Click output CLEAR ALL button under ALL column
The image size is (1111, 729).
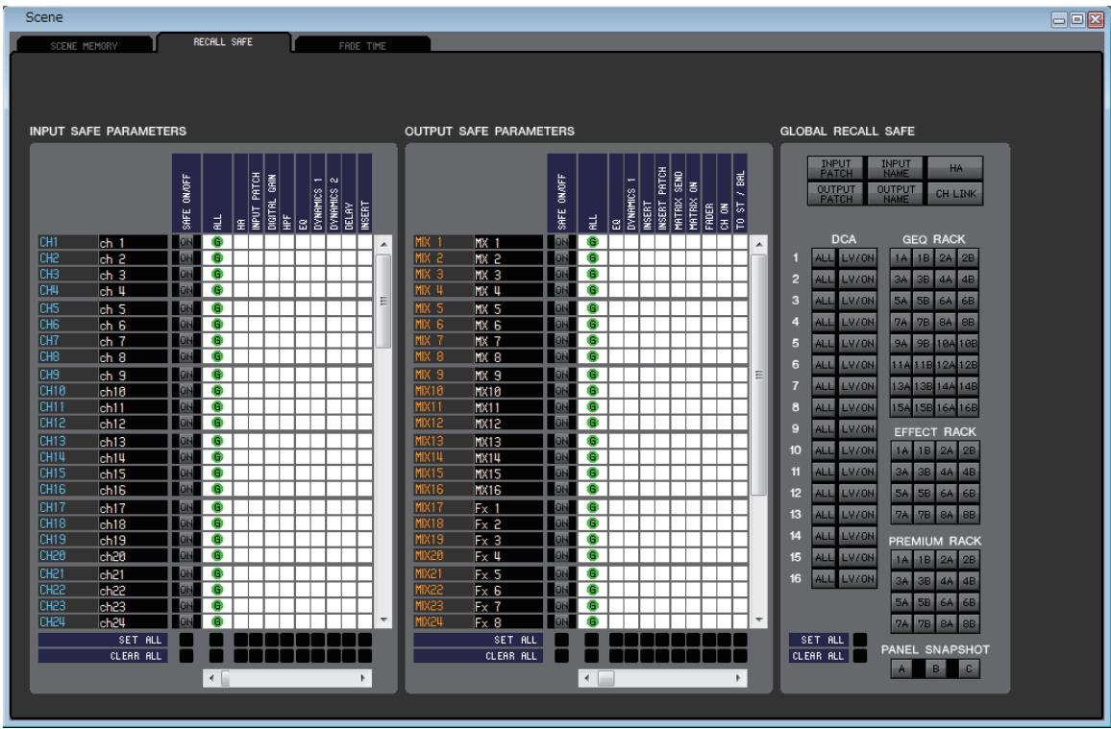coord(591,656)
